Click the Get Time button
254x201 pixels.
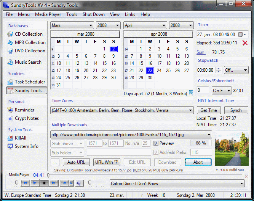(x=209, y=110)
